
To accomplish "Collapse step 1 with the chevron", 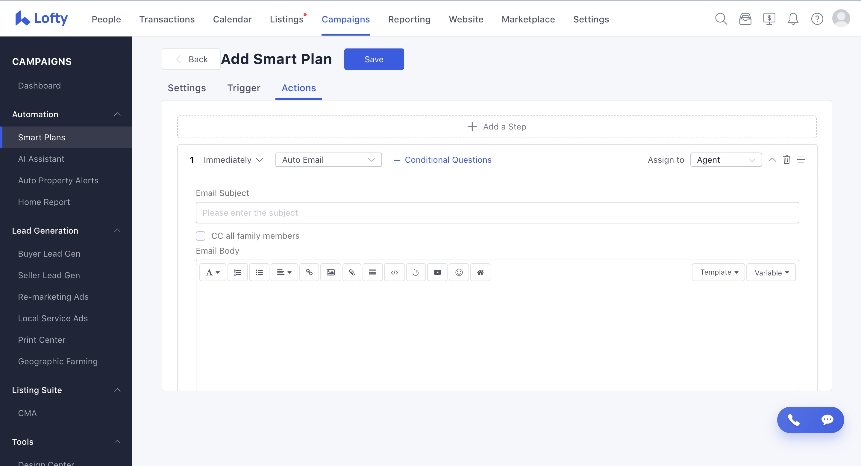I will (x=772, y=160).
